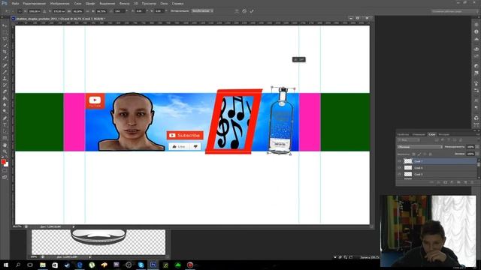Add a layer style with fx icon
The image size is (481, 270).
438,182
